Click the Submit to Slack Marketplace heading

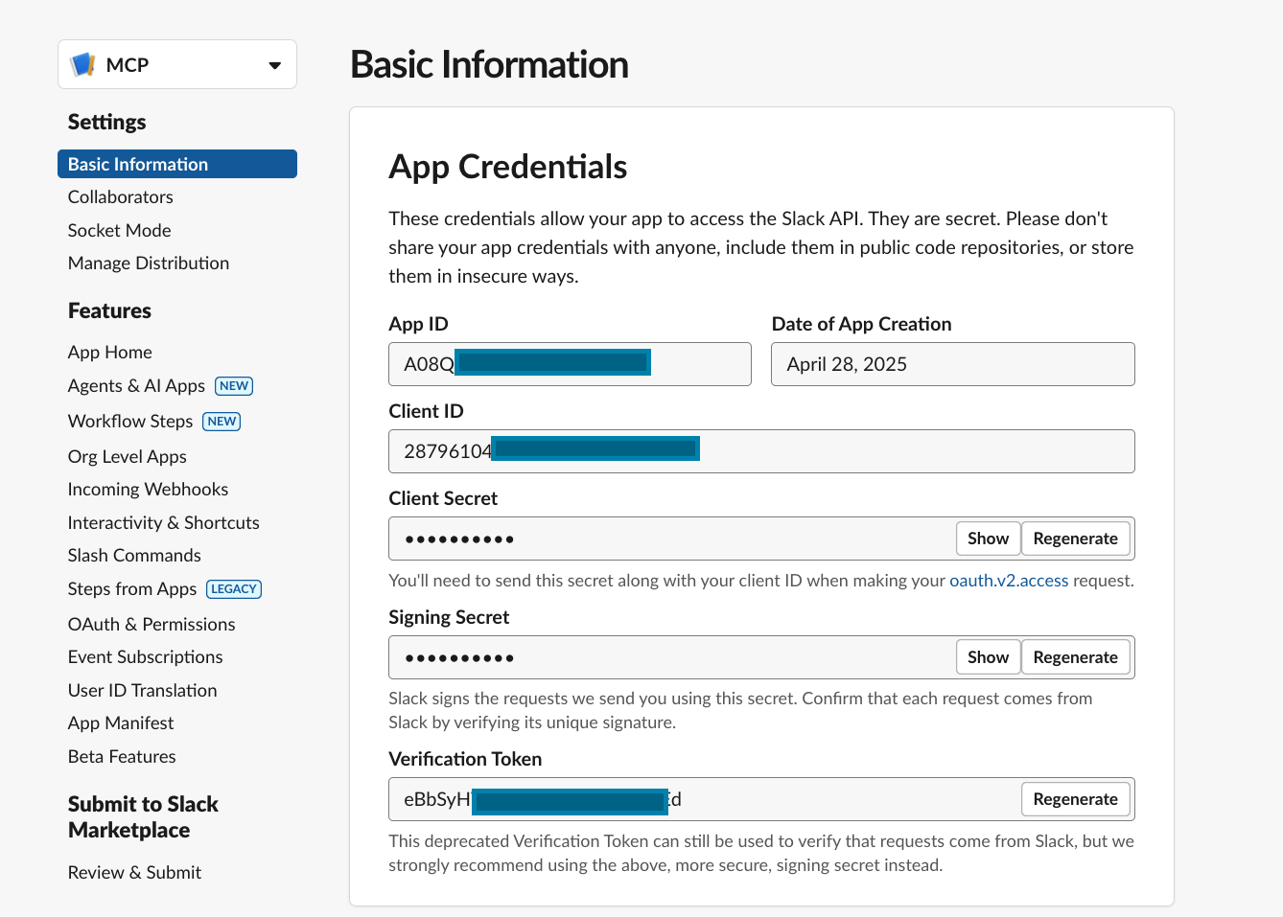143,816
